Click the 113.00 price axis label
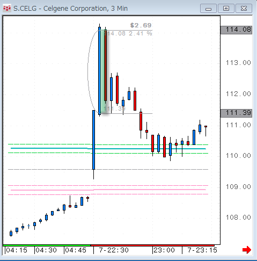The height and width of the screenshot is (261, 257). [x=238, y=63]
